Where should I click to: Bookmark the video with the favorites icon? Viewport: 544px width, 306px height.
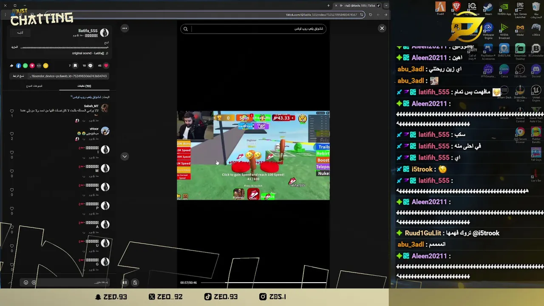[x=75, y=66]
